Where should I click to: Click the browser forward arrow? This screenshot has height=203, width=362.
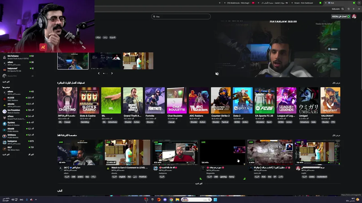tap(354, 9)
